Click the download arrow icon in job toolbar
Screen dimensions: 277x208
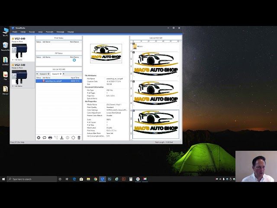(61, 137)
